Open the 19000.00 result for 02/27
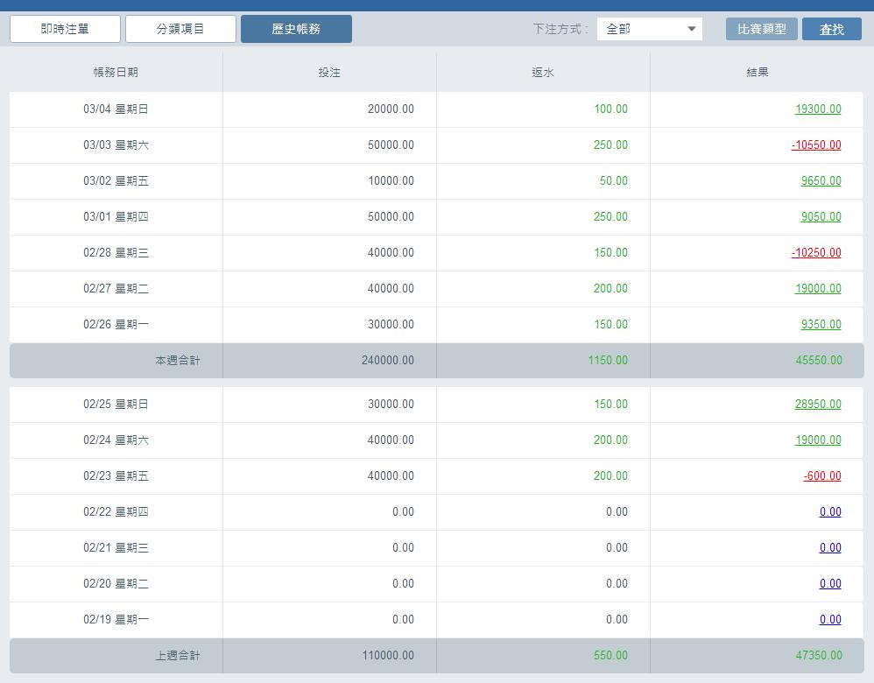 pos(817,289)
